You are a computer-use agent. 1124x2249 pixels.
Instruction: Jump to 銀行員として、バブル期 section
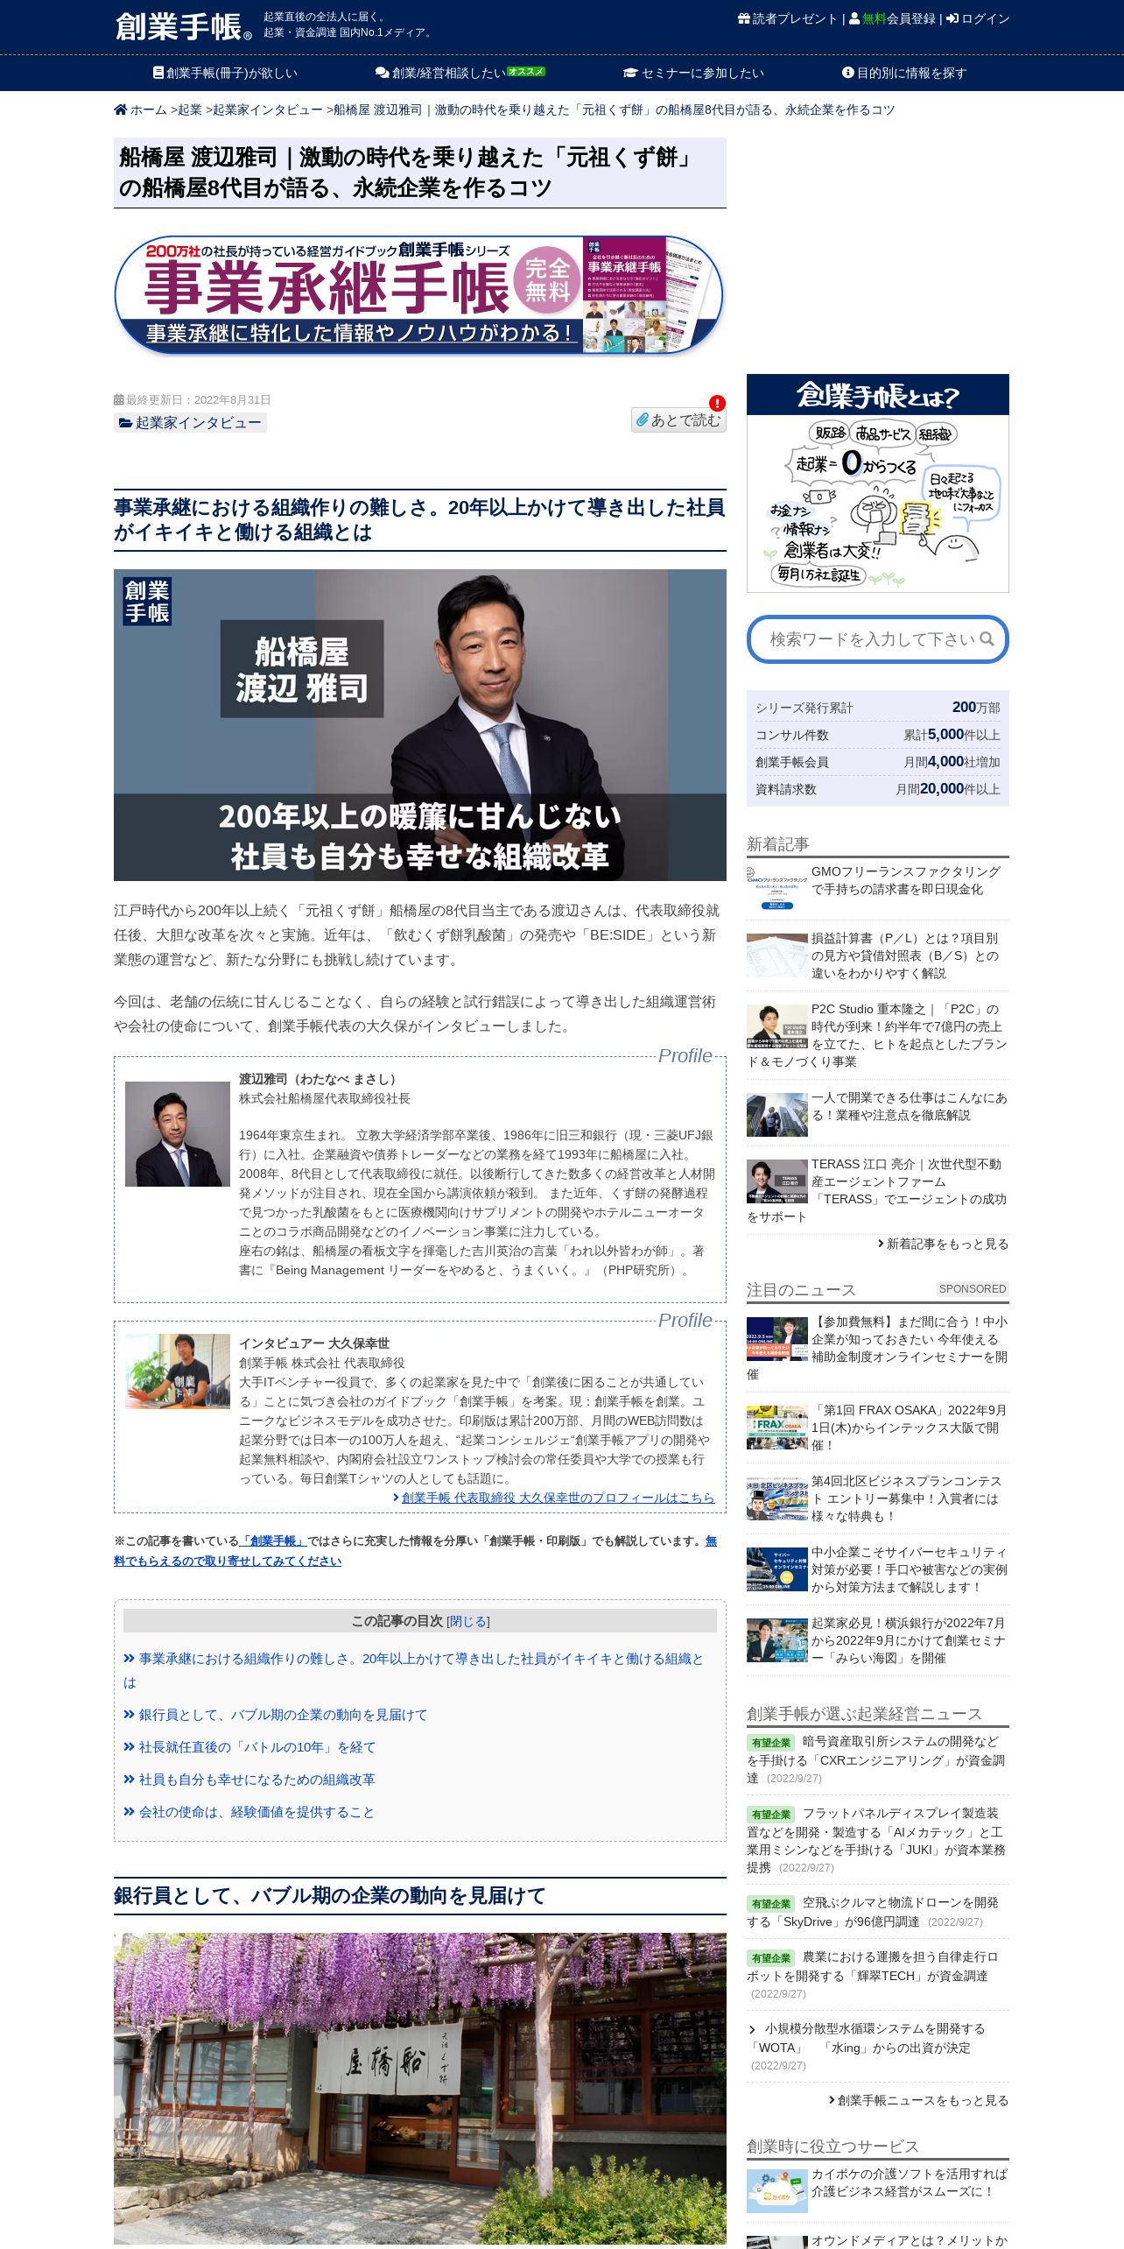pos(275,1715)
